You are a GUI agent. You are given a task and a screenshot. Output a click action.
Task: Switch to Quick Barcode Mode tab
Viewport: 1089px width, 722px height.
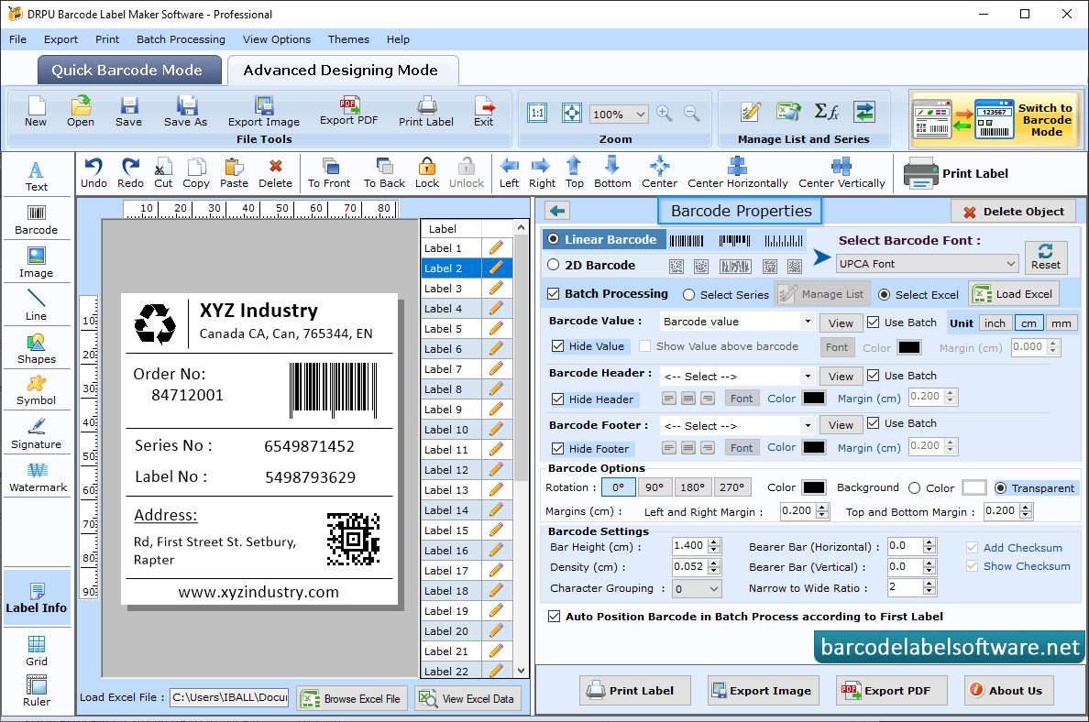[x=128, y=71]
